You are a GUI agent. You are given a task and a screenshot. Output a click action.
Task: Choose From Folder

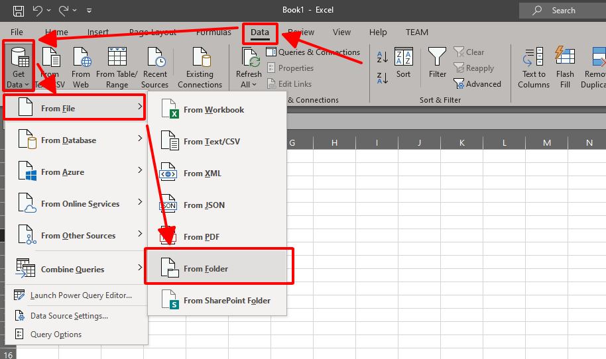[219, 267]
